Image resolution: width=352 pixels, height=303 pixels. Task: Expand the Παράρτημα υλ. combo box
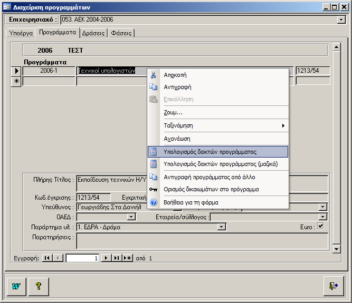point(222,227)
